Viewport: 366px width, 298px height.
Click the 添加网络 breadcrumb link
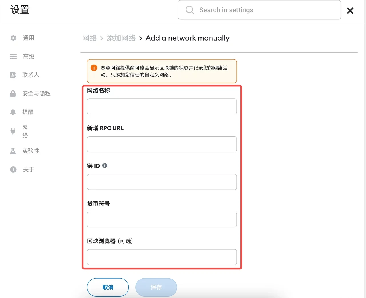[121, 38]
